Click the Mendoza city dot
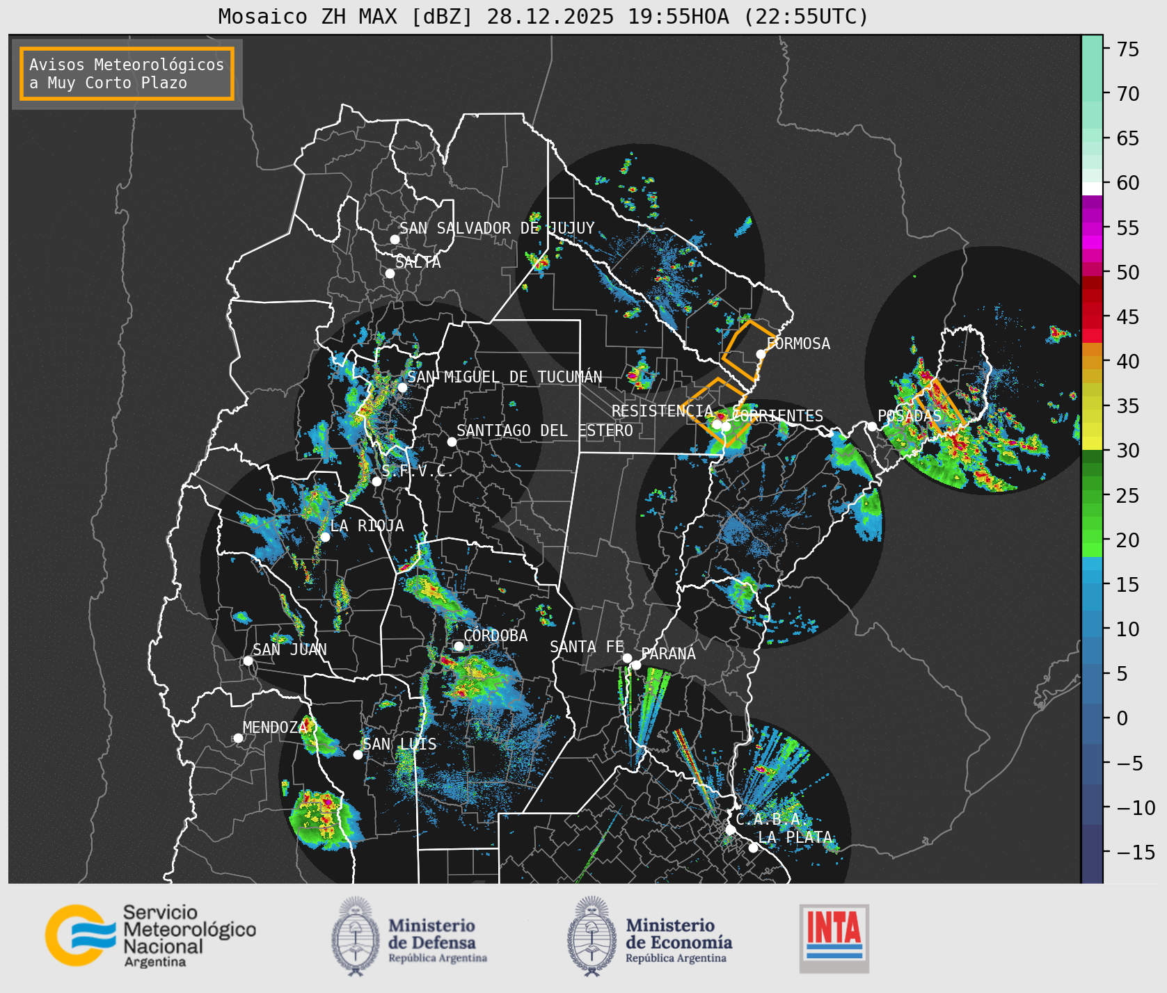This screenshot has width=1167, height=993. point(238,738)
